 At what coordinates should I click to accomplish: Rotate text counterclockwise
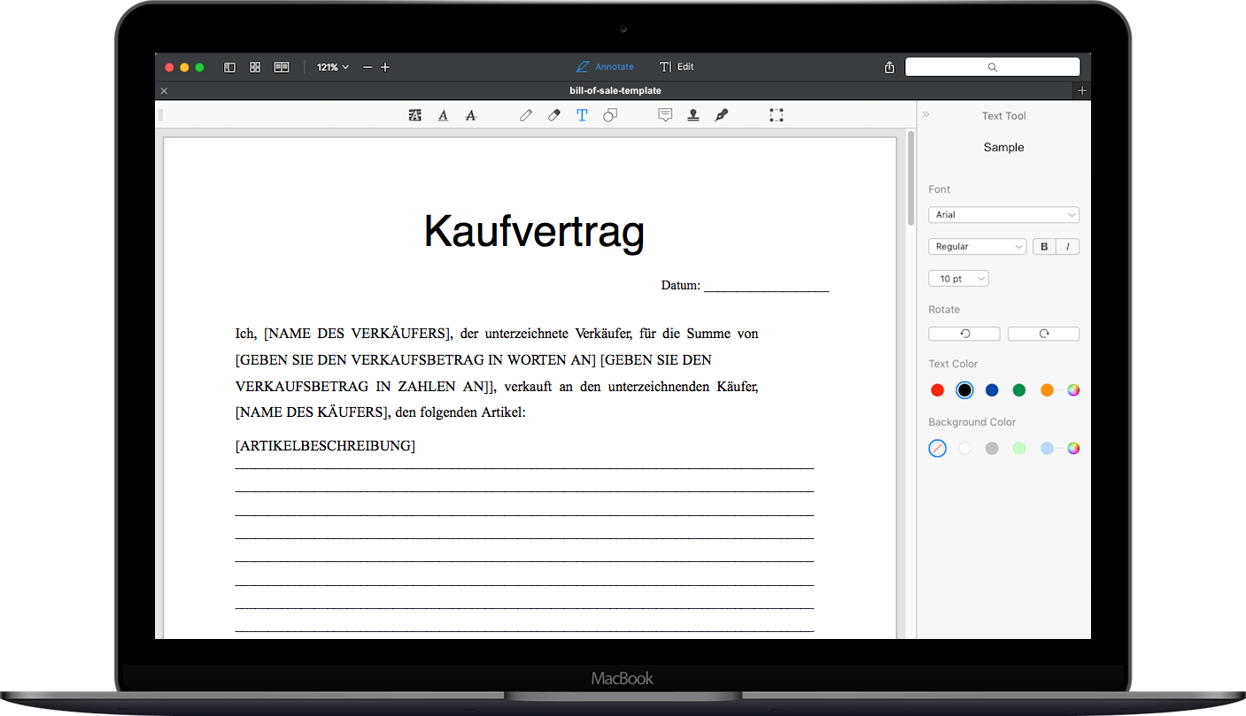[964, 334]
